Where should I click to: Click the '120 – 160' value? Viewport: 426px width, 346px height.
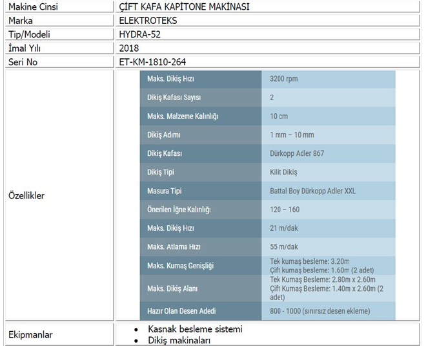tap(285, 210)
